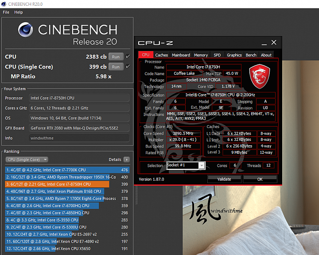Screen dimensions: 319x255
Task: Click the Threads value 12
Action: [x=268, y=165]
